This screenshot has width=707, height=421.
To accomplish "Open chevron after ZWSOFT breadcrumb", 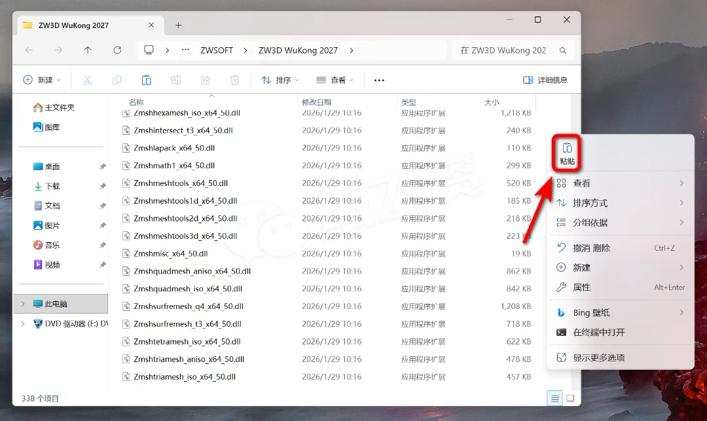I will 245,50.
